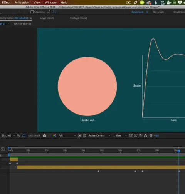Screen dimensions: 185x194
Task: Open the Animation menu
Action: (x=22, y=3)
